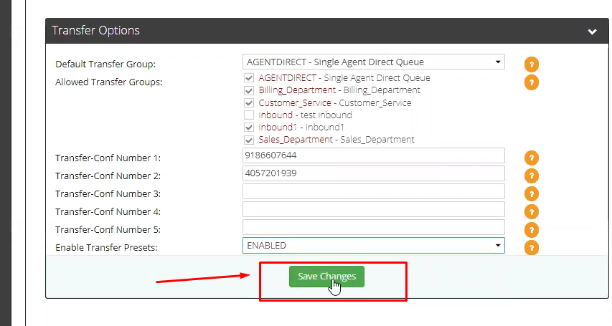Click the Save Changes button

[326, 277]
